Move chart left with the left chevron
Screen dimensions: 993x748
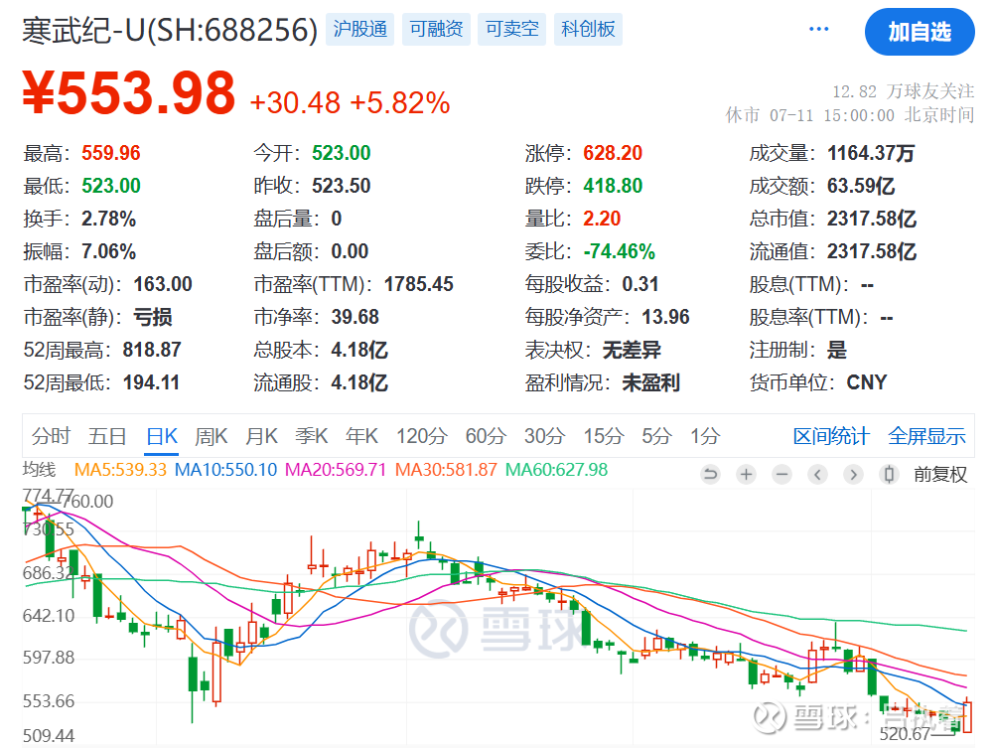pyautogui.click(x=817, y=474)
